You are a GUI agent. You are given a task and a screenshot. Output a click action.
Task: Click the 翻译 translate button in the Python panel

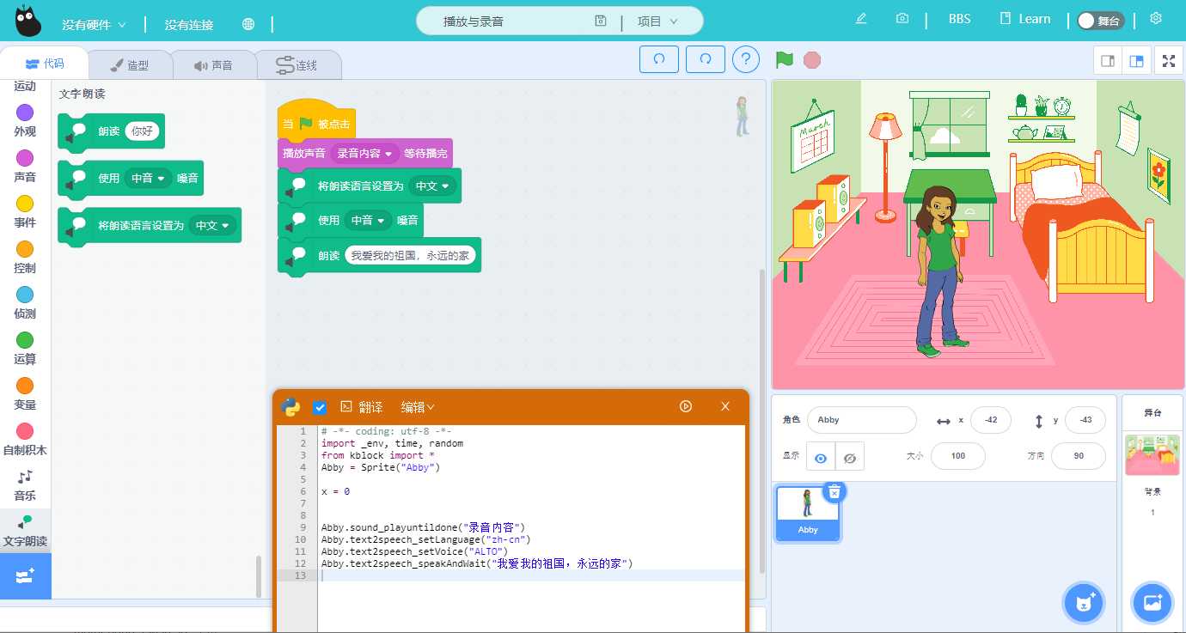tap(362, 406)
